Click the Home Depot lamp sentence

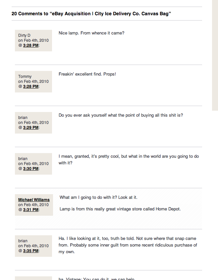tap(120, 209)
